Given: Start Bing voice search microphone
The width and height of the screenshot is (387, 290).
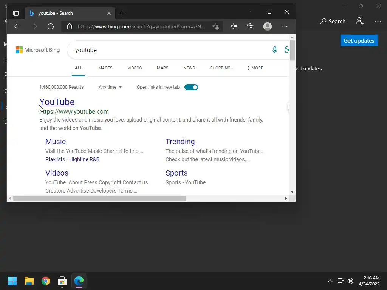Looking at the screenshot, I should [x=274, y=50].
